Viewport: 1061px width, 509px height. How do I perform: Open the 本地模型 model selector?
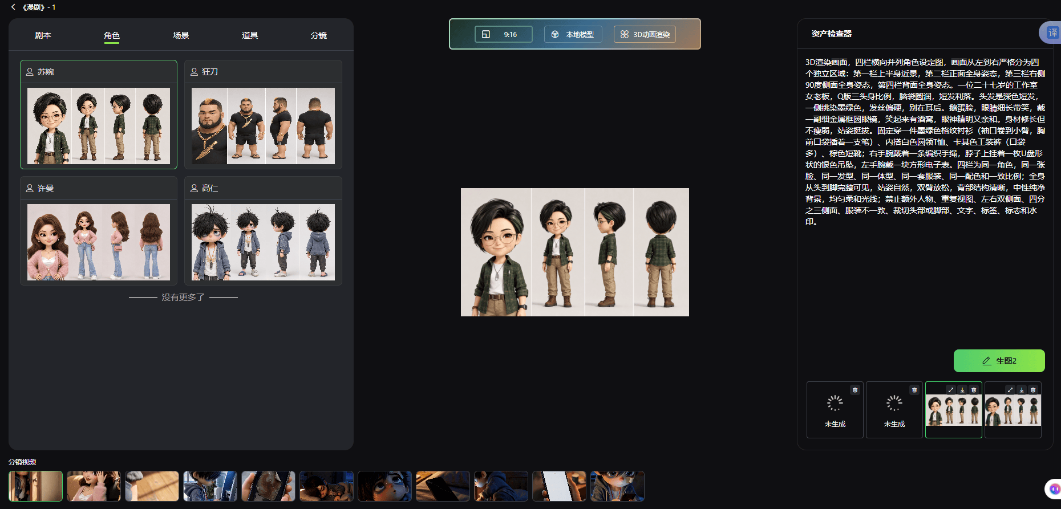[x=574, y=34]
